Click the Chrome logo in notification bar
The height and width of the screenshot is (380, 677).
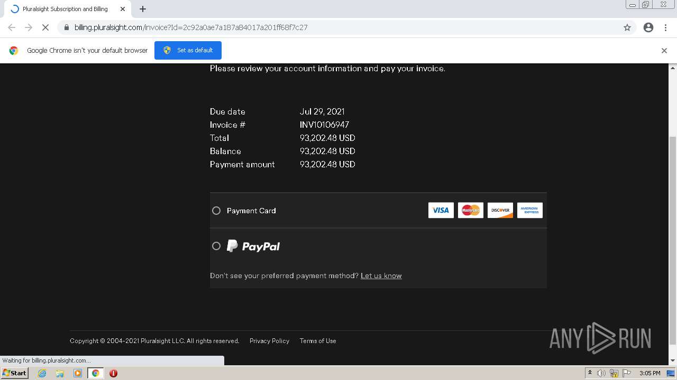coord(14,51)
